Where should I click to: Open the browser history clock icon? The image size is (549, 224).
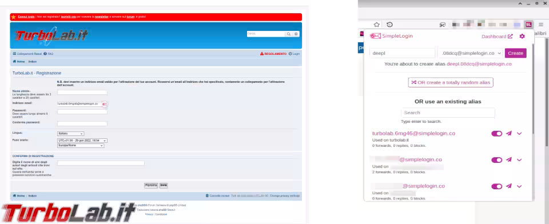[389, 25]
